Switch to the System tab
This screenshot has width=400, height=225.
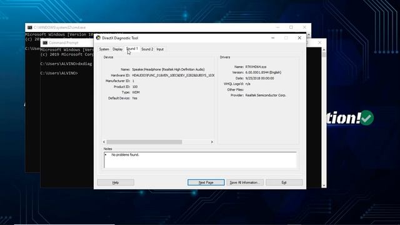pyautogui.click(x=104, y=49)
